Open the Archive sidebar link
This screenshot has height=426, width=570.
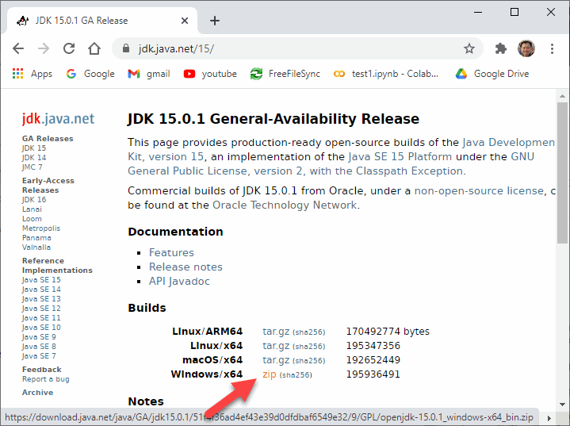[37, 392]
